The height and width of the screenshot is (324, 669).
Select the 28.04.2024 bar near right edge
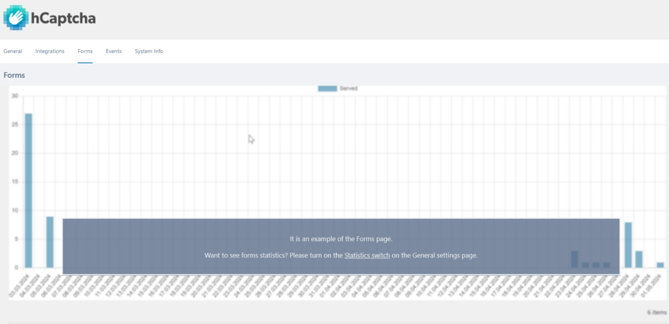coord(628,245)
